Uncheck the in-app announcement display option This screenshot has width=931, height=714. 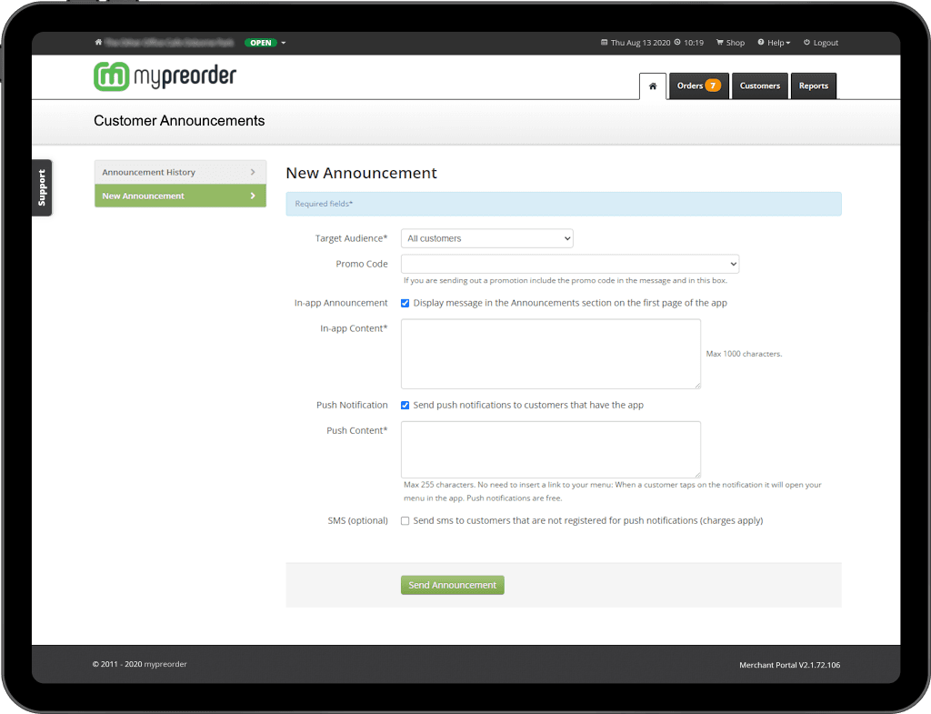[405, 303]
